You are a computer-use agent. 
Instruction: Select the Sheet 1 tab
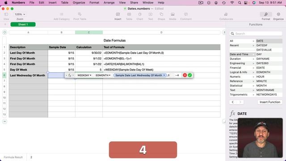click(x=23, y=24)
